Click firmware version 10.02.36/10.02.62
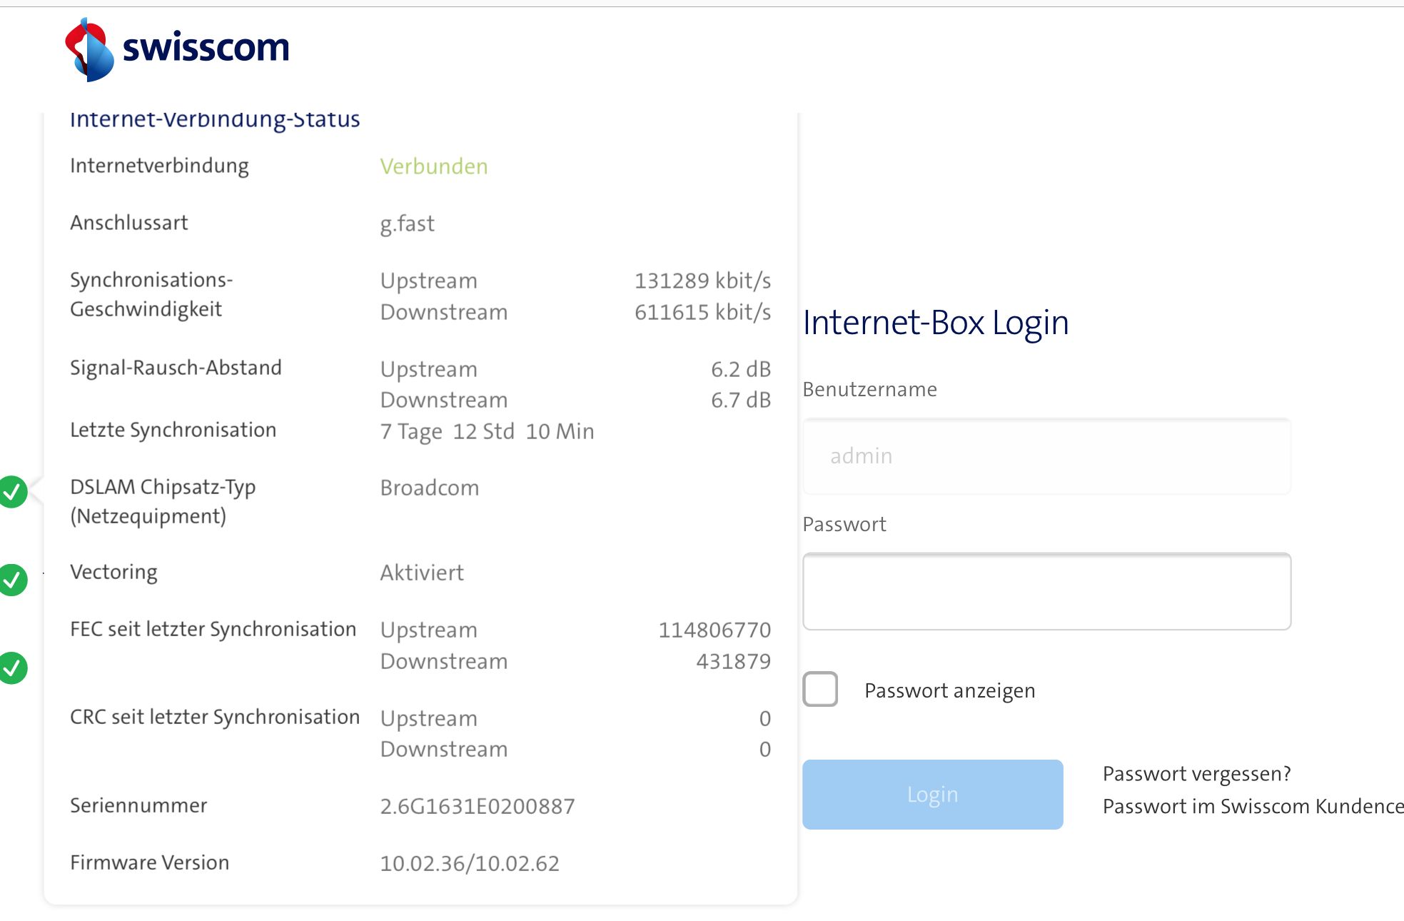The image size is (1404, 921). (470, 863)
